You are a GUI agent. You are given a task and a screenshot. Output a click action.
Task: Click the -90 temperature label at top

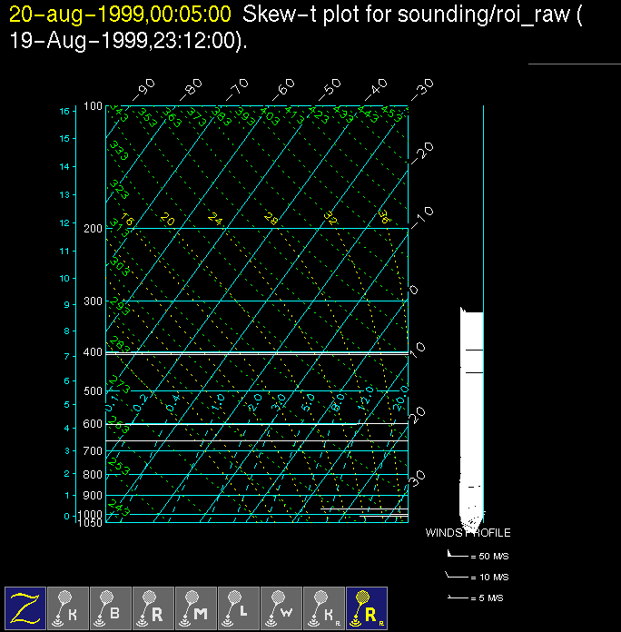coord(143,89)
